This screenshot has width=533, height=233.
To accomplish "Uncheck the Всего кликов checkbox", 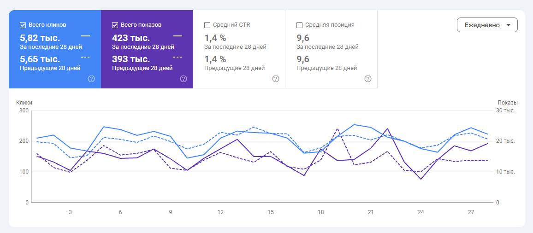I will (x=23, y=25).
